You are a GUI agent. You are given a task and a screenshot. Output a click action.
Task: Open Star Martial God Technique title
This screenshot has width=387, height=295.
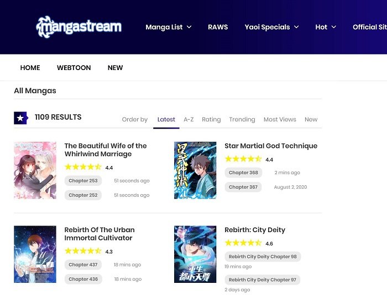[271, 146]
